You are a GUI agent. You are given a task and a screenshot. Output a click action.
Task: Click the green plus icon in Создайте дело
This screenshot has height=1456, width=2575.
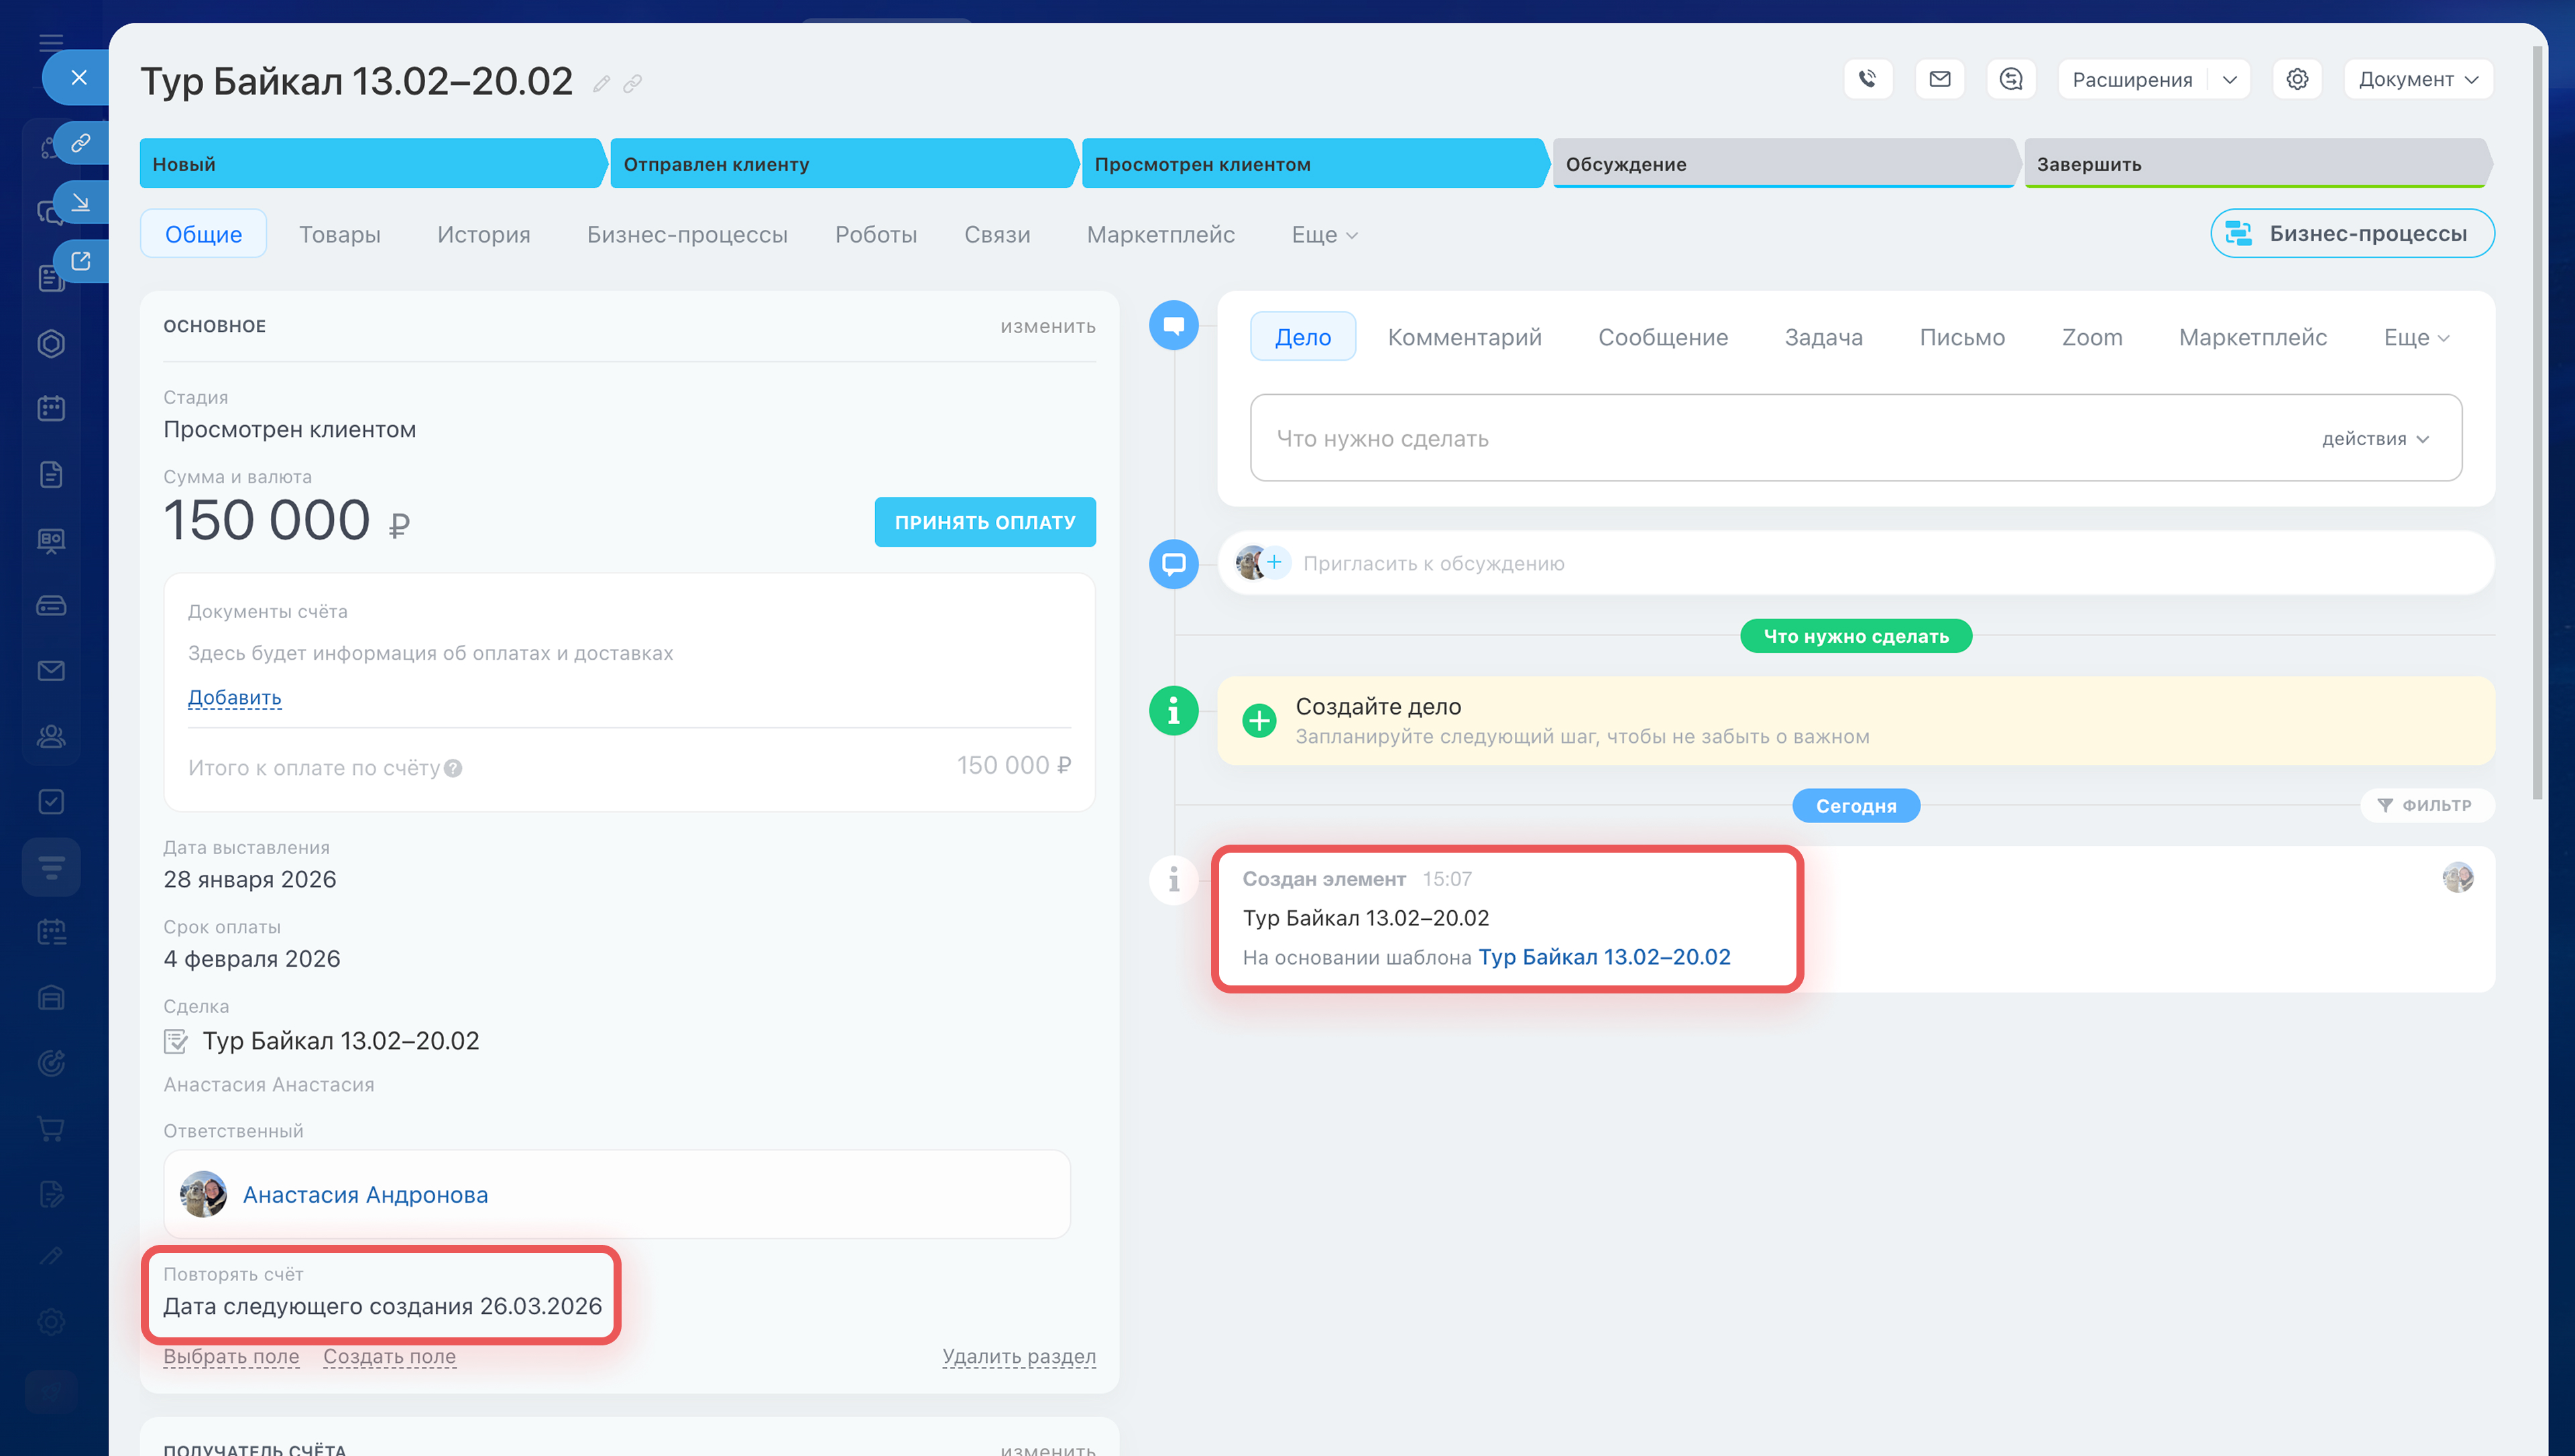tap(1259, 720)
